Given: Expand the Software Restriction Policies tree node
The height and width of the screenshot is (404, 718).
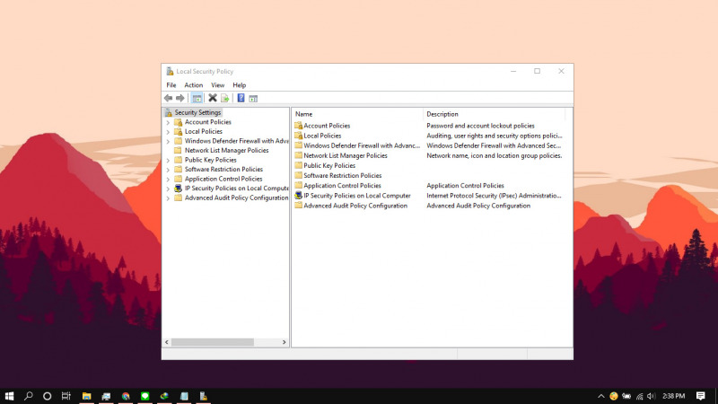Looking at the screenshot, I should coord(168,170).
